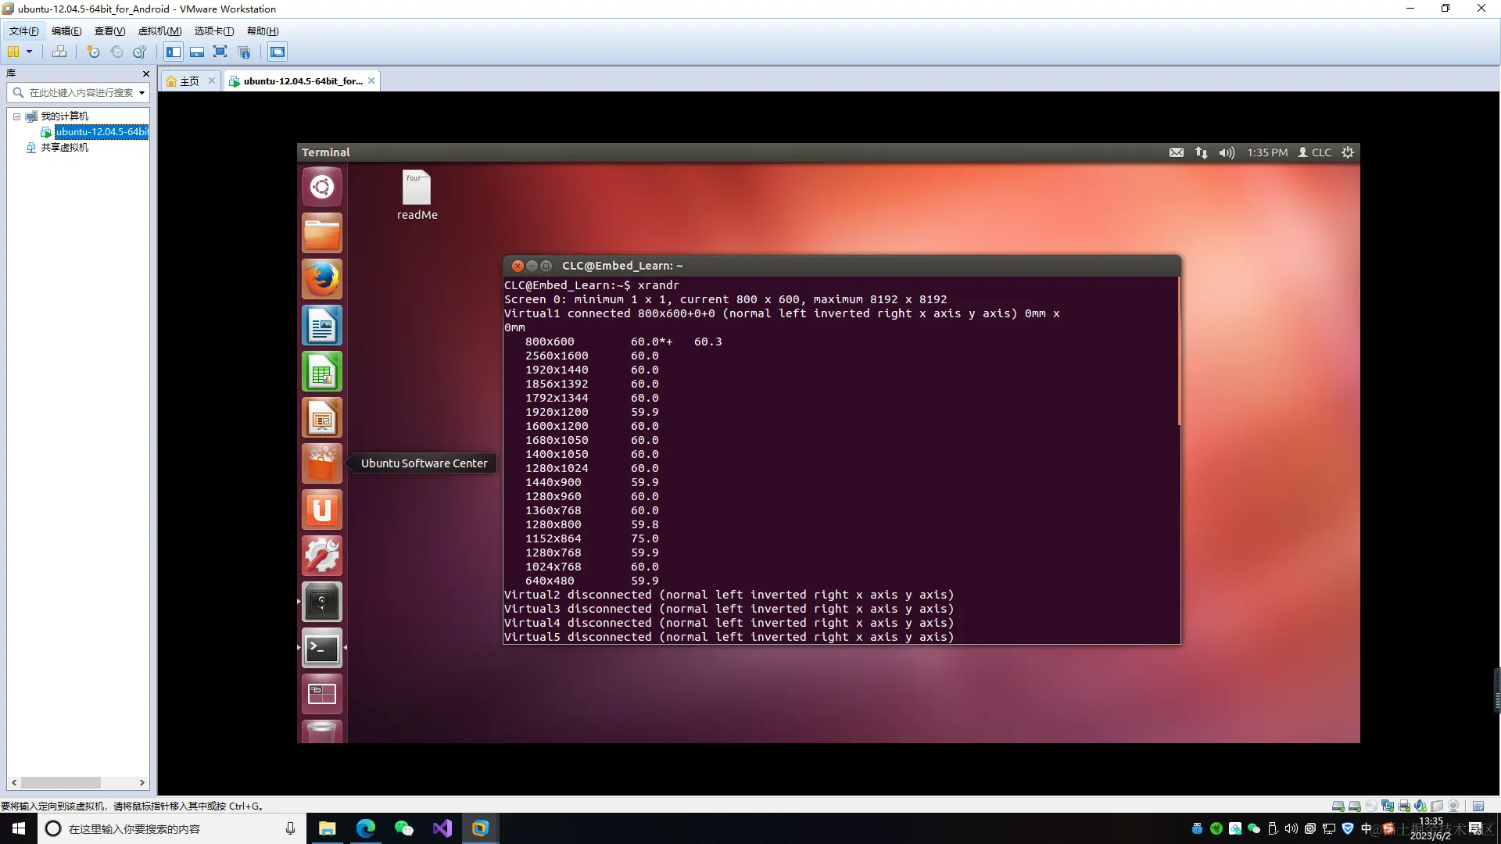The width and height of the screenshot is (1501, 844).
Task: Take a snapshot of the VM
Action: point(93,52)
